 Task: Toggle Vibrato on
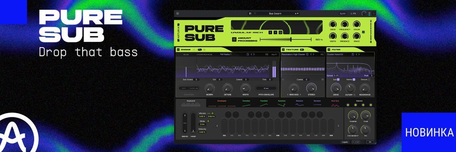(212, 113)
